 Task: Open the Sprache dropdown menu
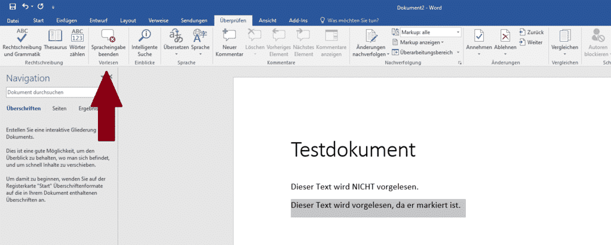(x=200, y=43)
